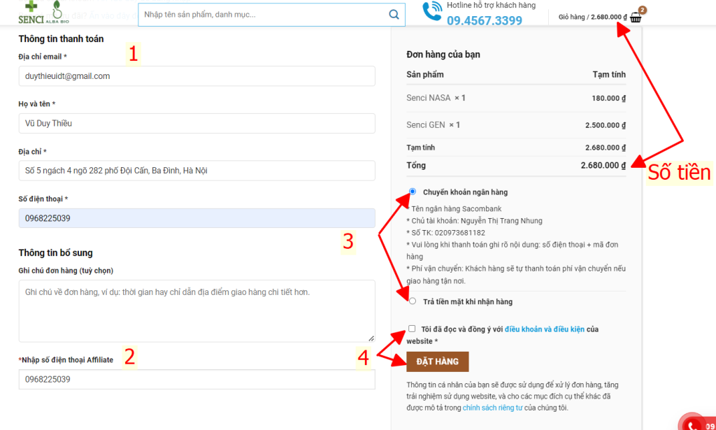Open the chính sách riêng tư link
The height and width of the screenshot is (430, 716).
(x=492, y=408)
